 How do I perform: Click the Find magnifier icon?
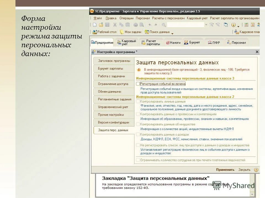point(164,25)
